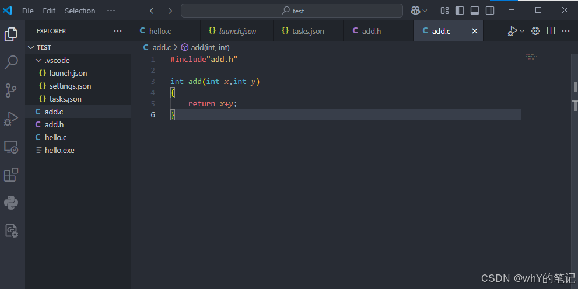
Task: Open the Copilot chat icon
Action: 415,11
